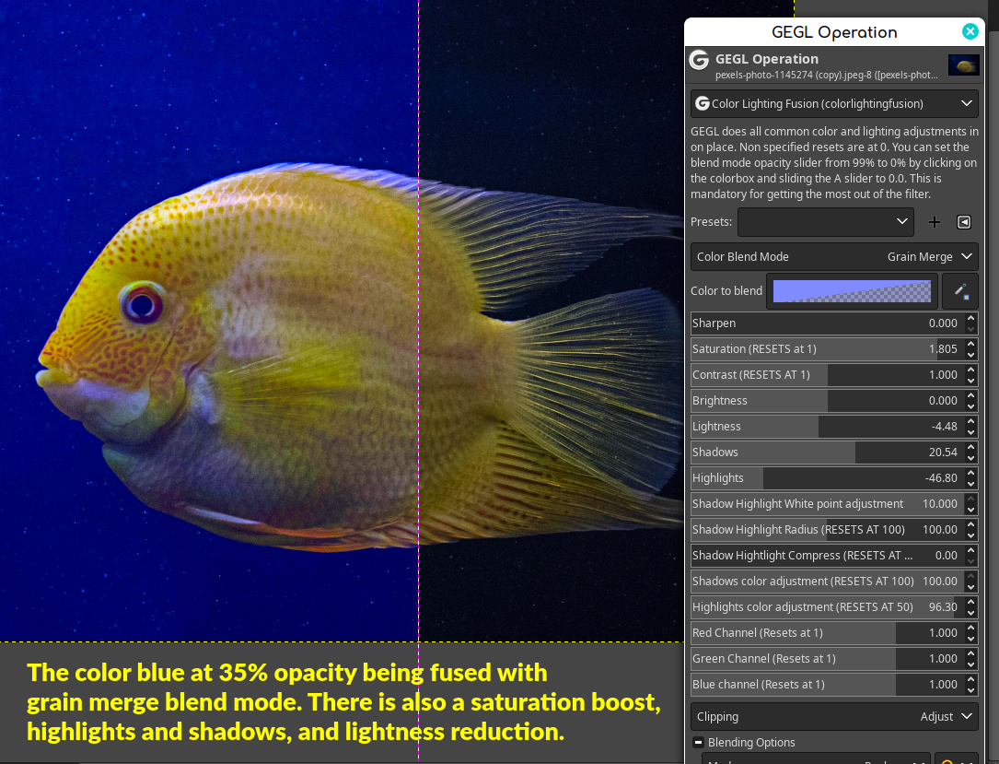Screen dimensions: 999x764
Task: Save settings as preset with plus icon
Action: point(934,222)
